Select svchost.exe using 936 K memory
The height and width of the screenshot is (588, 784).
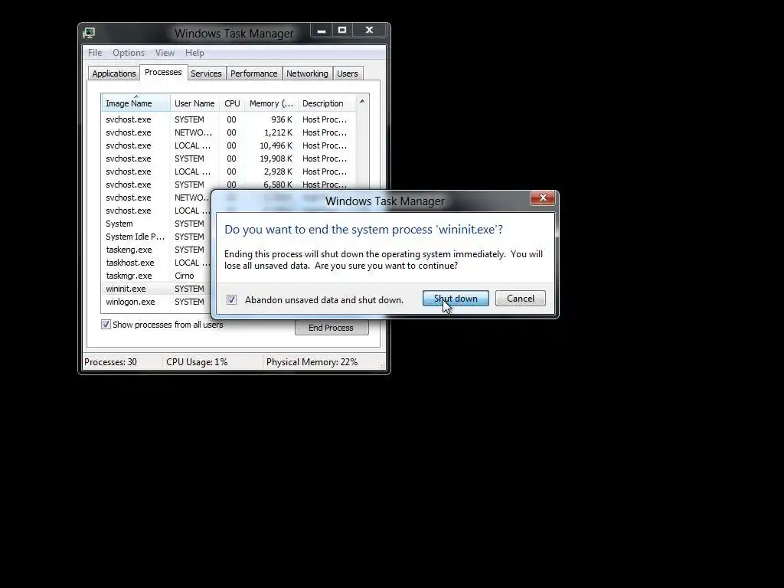[x=228, y=119]
